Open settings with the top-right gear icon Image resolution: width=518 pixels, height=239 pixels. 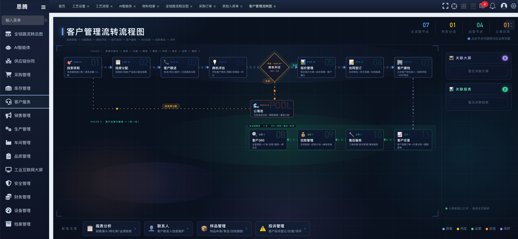point(513,6)
